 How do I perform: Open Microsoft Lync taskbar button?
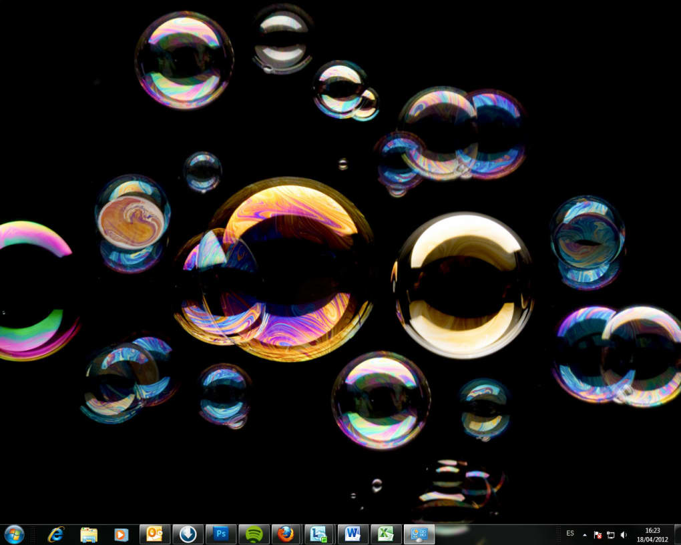click(320, 534)
